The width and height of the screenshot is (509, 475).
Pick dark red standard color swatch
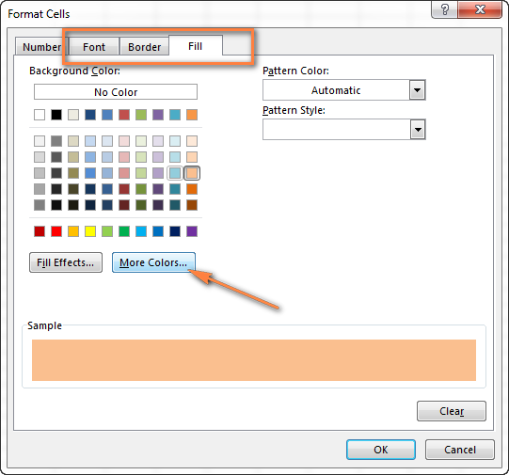pyautogui.click(x=40, y=231)
